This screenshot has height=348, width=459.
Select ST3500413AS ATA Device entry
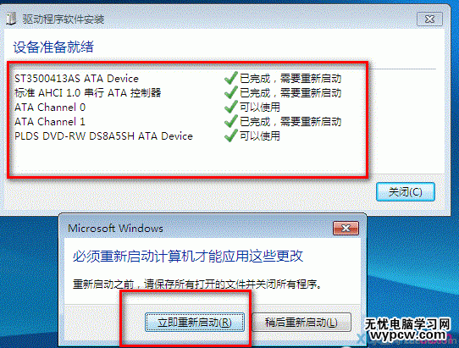tap(76, 79)
